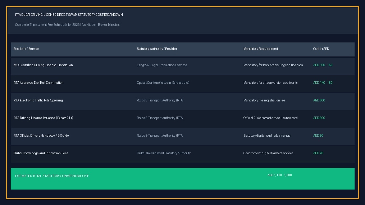The width and height of the screenshot is (365, 205).
Task: Select the 'AED 20' cost value
Action: [318, 153]
